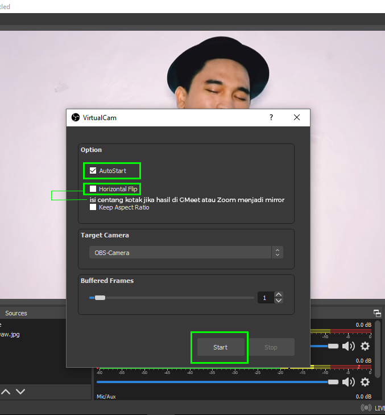Close the VirtualCam dialog

tap(297, 117)
